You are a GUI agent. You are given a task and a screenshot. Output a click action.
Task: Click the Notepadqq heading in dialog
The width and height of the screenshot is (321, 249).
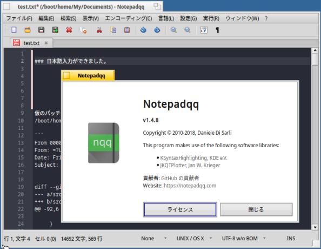coord(171,104)
